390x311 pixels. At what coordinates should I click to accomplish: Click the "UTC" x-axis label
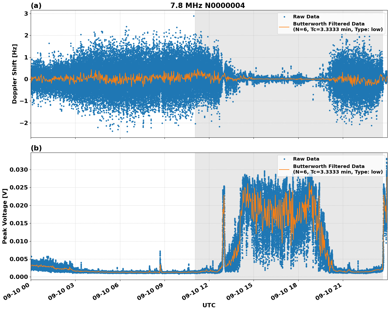tap(209, 305)
